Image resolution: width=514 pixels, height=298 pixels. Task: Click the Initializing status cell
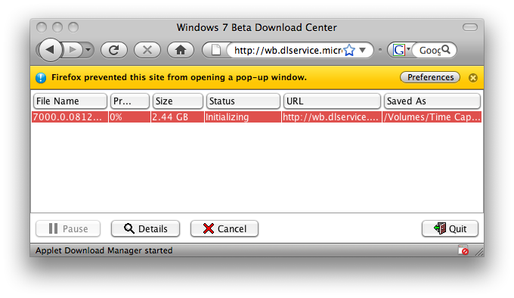[243, 117]
